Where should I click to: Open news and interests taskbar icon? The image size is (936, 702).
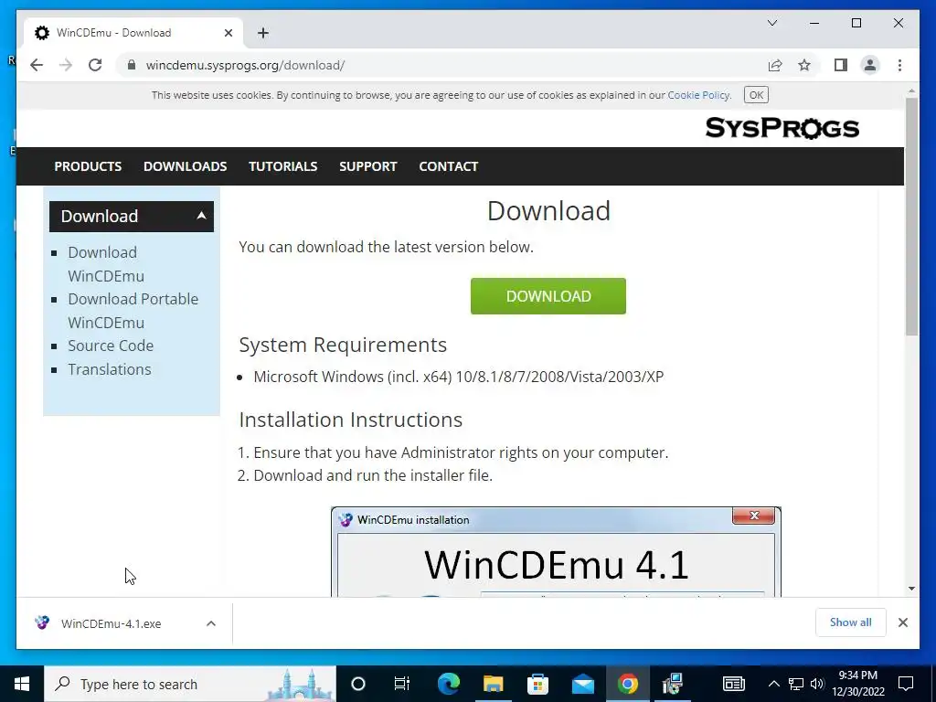[x=734, y=684]
